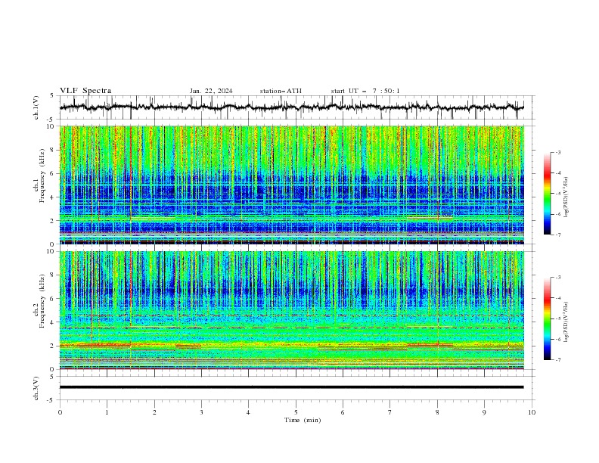Click time axis tick label "2"
The height and width of the screenshot is (463, 599).
(x=154, y=412)
